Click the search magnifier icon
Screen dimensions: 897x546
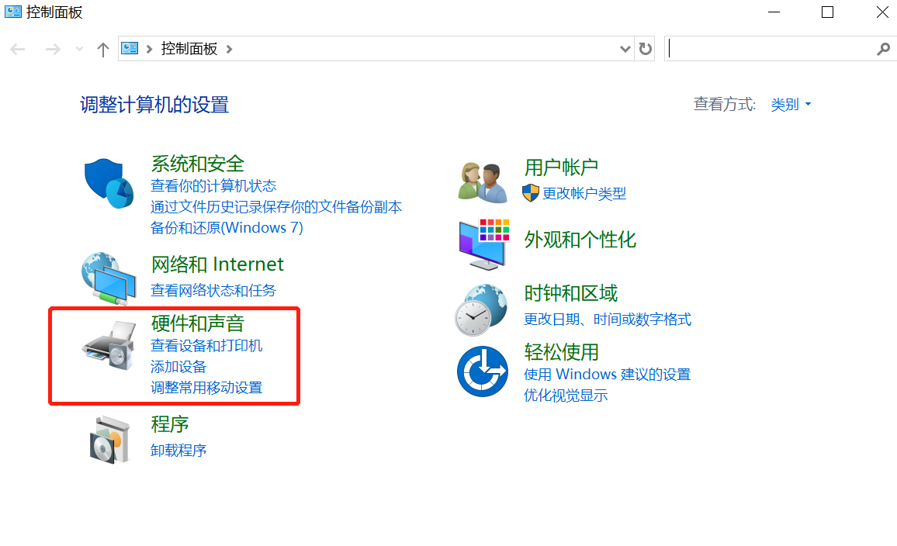pyautogui.click(x=883, y=49)
